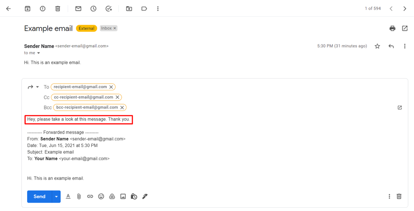
Task: Click the 'Date: Tue, Jun 15, 2021' line
Action: tap(62, 145)
